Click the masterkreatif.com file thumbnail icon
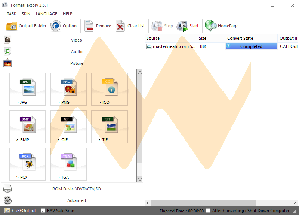299x215 pixels. (149, 46)
